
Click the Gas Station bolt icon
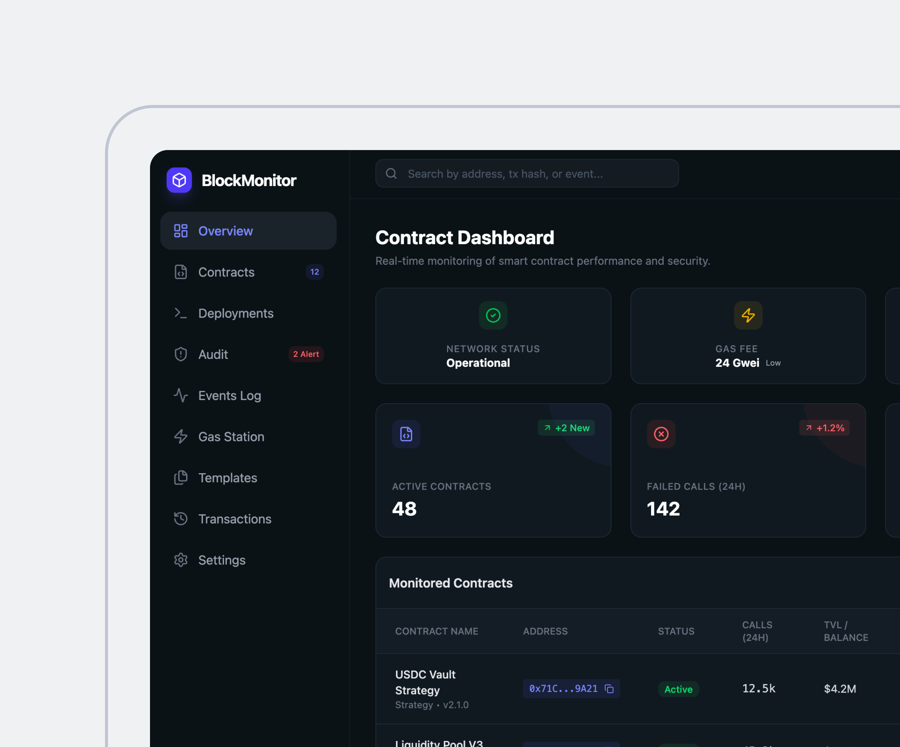pos(181,437)
